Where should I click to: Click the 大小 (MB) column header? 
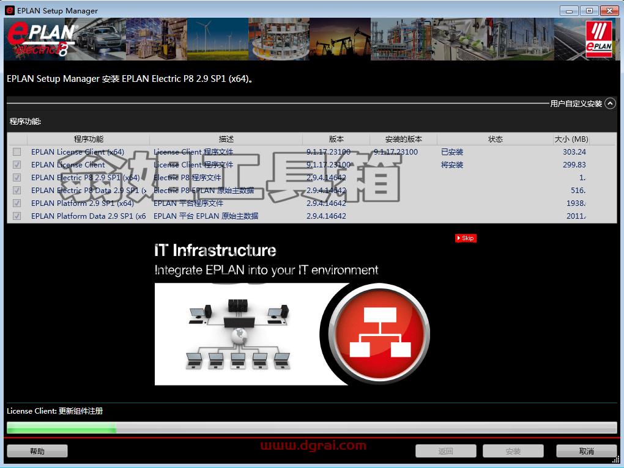click(571, 139)
